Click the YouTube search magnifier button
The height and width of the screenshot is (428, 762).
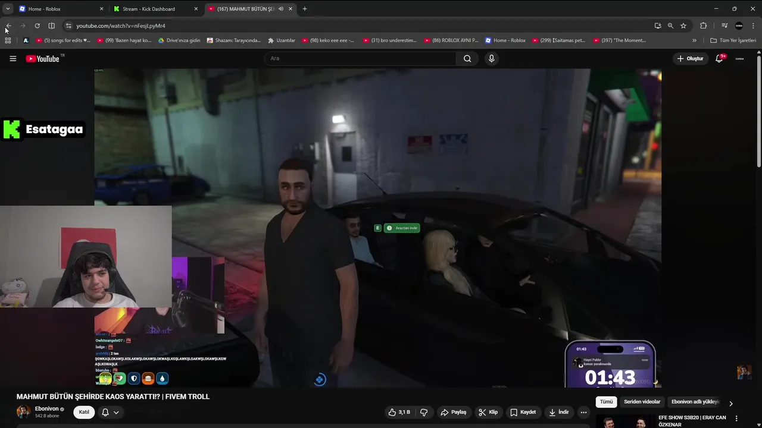467,58
